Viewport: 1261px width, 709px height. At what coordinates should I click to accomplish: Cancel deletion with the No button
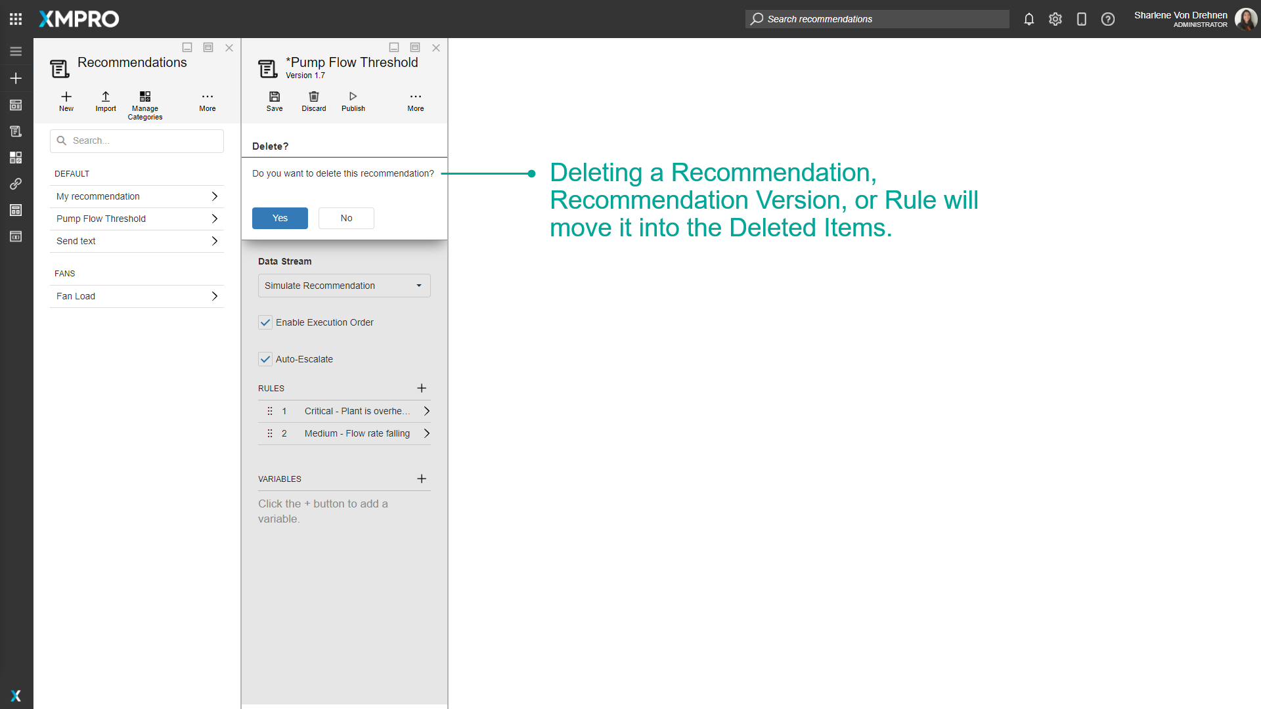(x=346, y=218)
